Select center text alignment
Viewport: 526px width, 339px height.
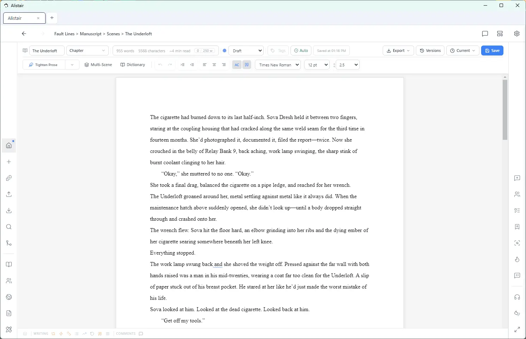pos(214,65)
